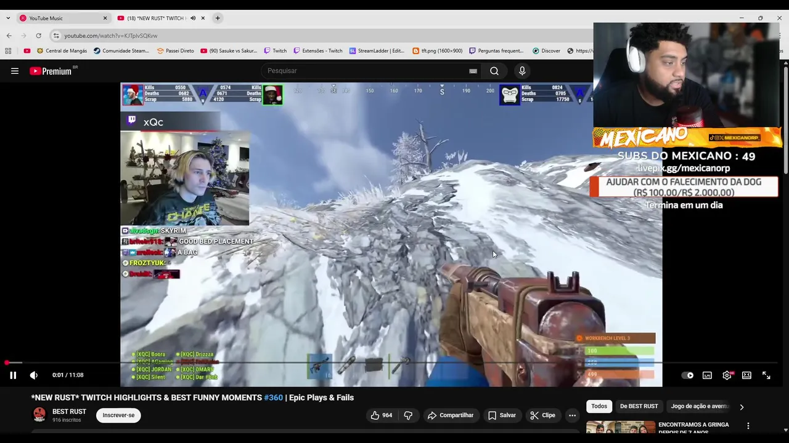Save the video with Salvar button

pyautogui.click(x=502, y=415)
